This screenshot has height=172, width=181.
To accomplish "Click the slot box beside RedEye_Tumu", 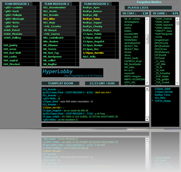I will pyautogui.click(x=117, y=19).
